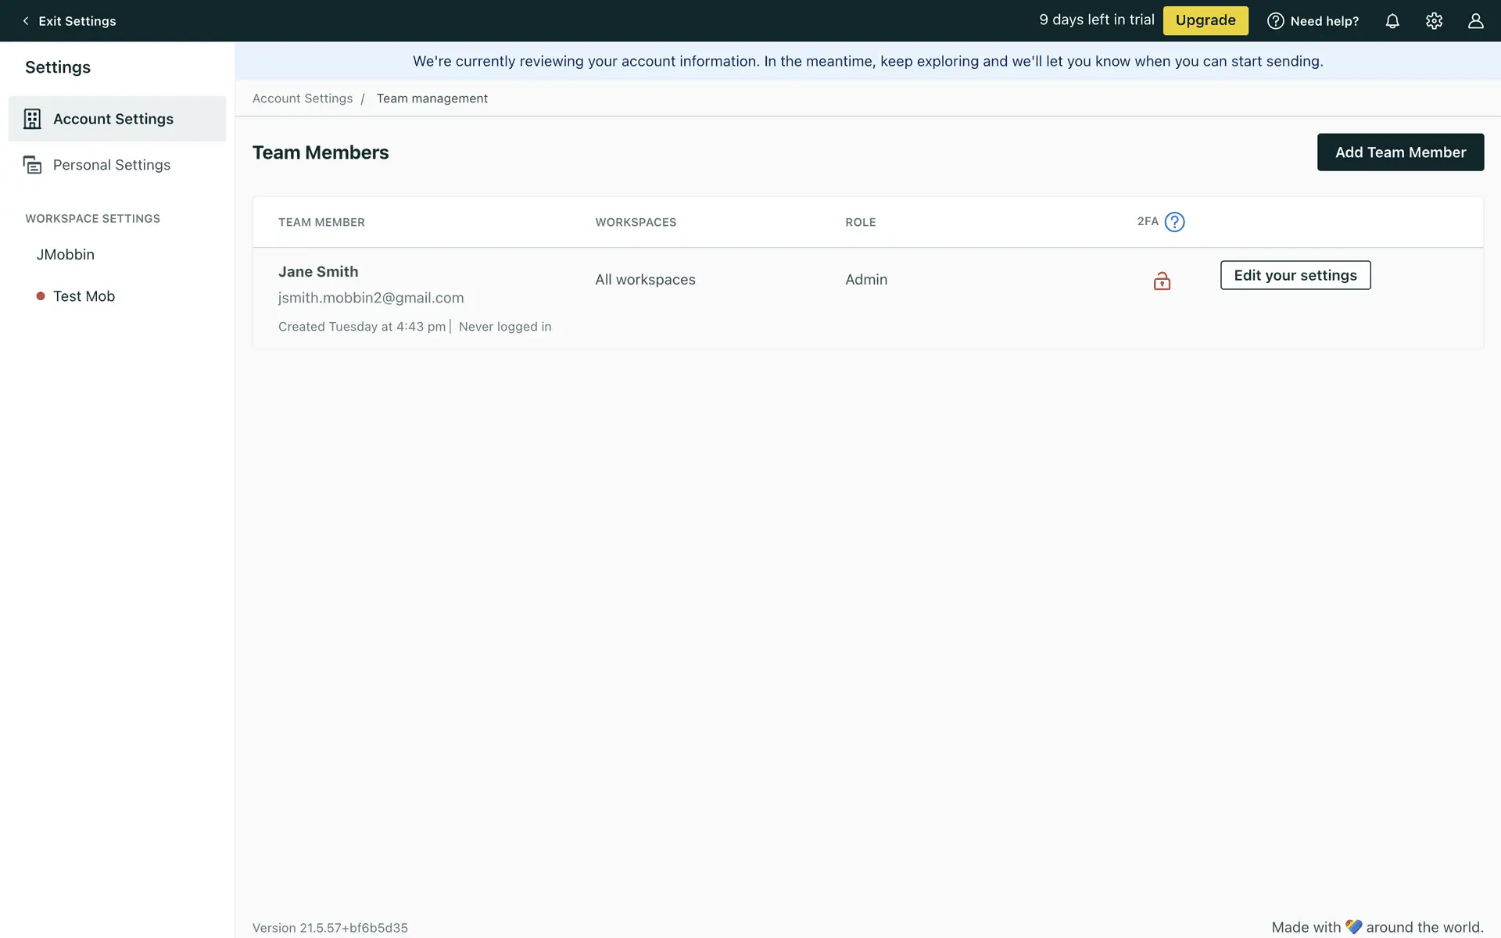Click Jane Smith's email address
This screenshot has width=1501, height=938.
click(371, 298)
